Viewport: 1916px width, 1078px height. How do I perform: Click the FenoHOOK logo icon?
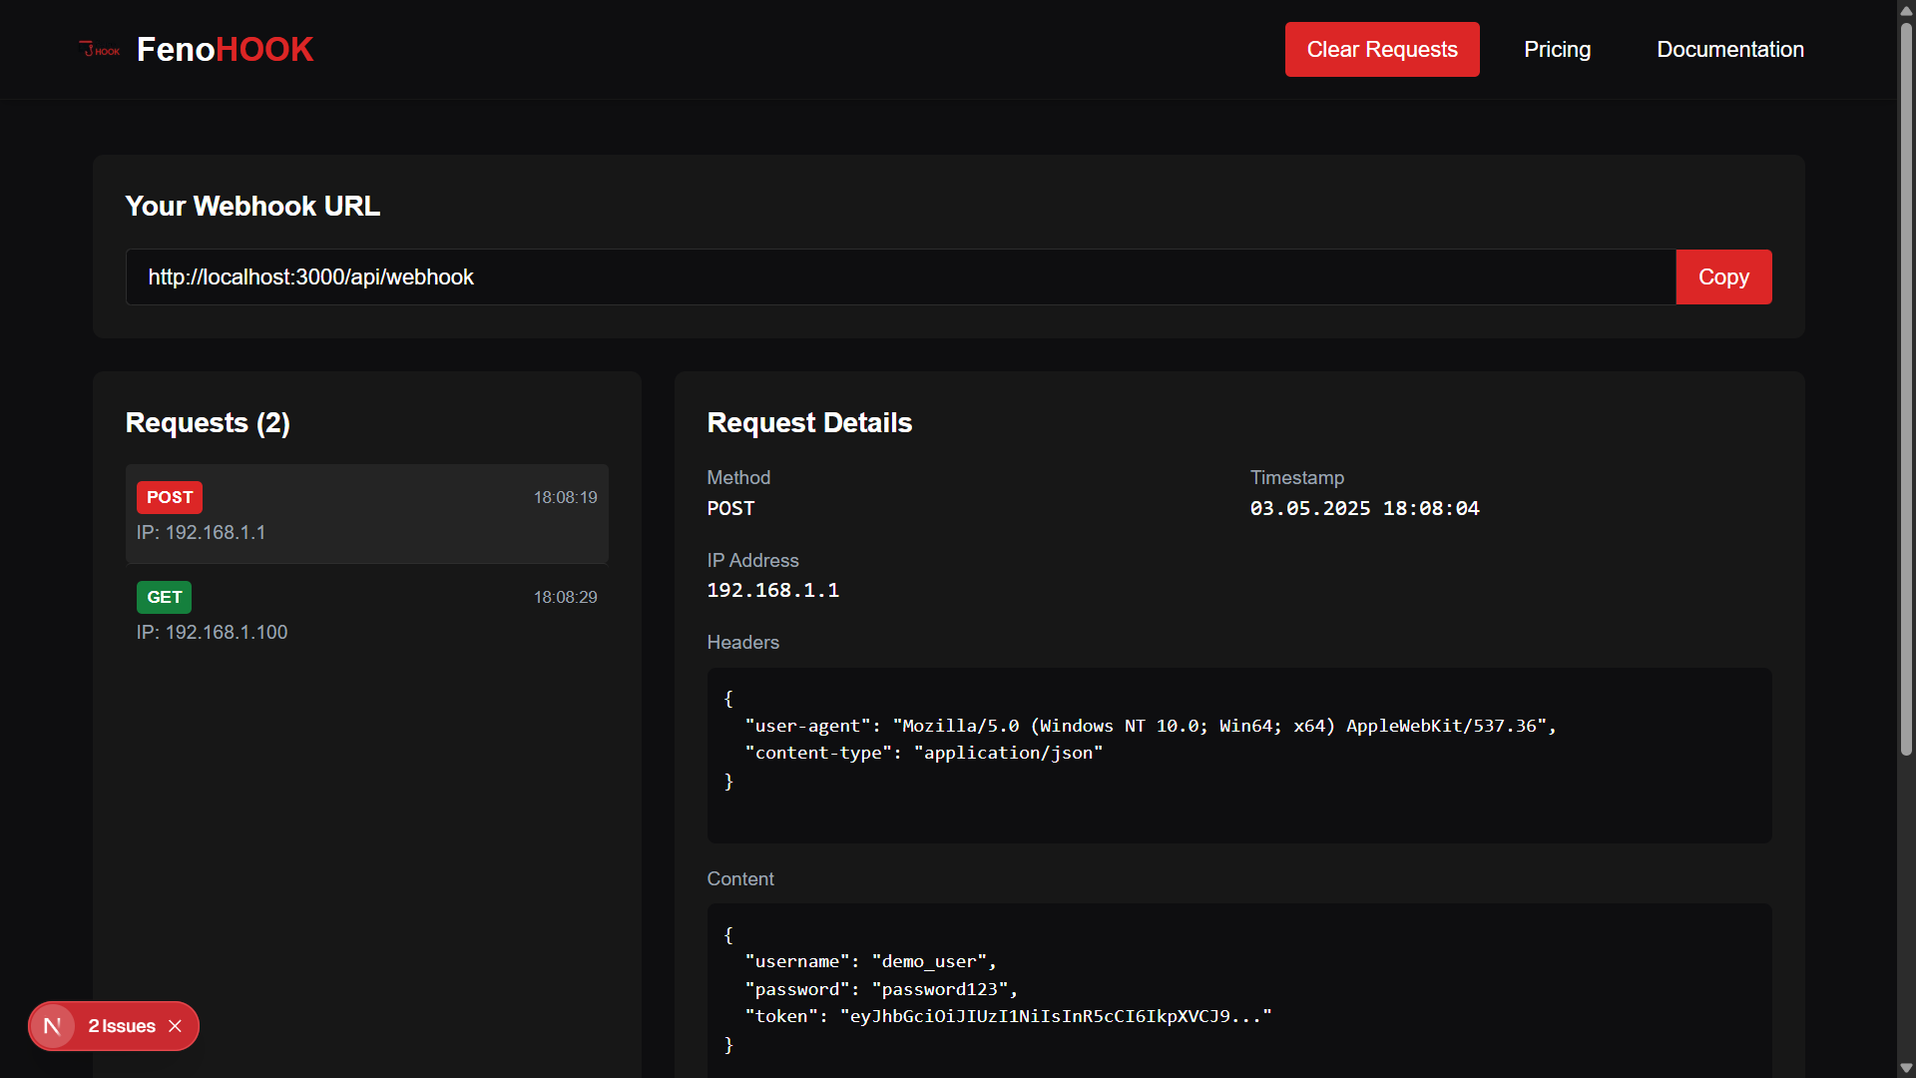click(99, 50)
